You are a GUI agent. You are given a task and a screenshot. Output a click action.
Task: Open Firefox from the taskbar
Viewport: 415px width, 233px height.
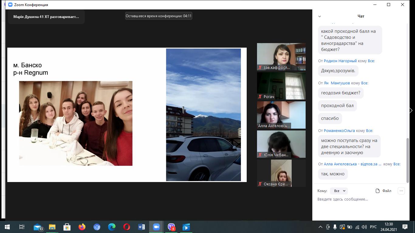pos(82,227)
